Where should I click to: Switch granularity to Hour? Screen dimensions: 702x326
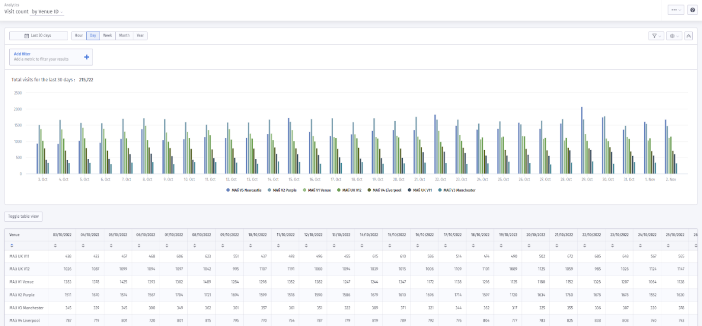click(x=78, y=36)
